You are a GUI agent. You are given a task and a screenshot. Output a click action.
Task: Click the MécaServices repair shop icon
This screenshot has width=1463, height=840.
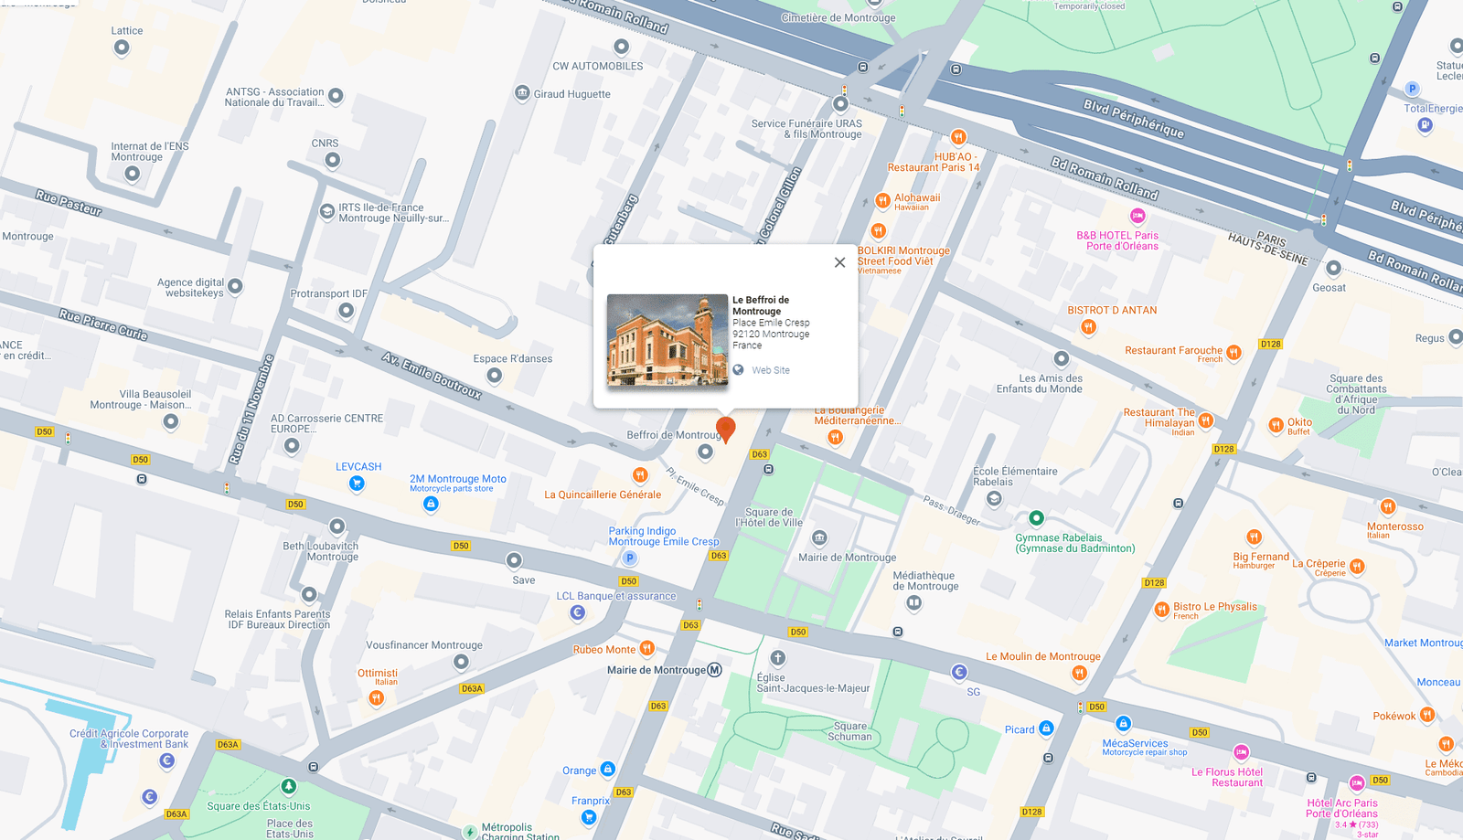[1124, 724]
